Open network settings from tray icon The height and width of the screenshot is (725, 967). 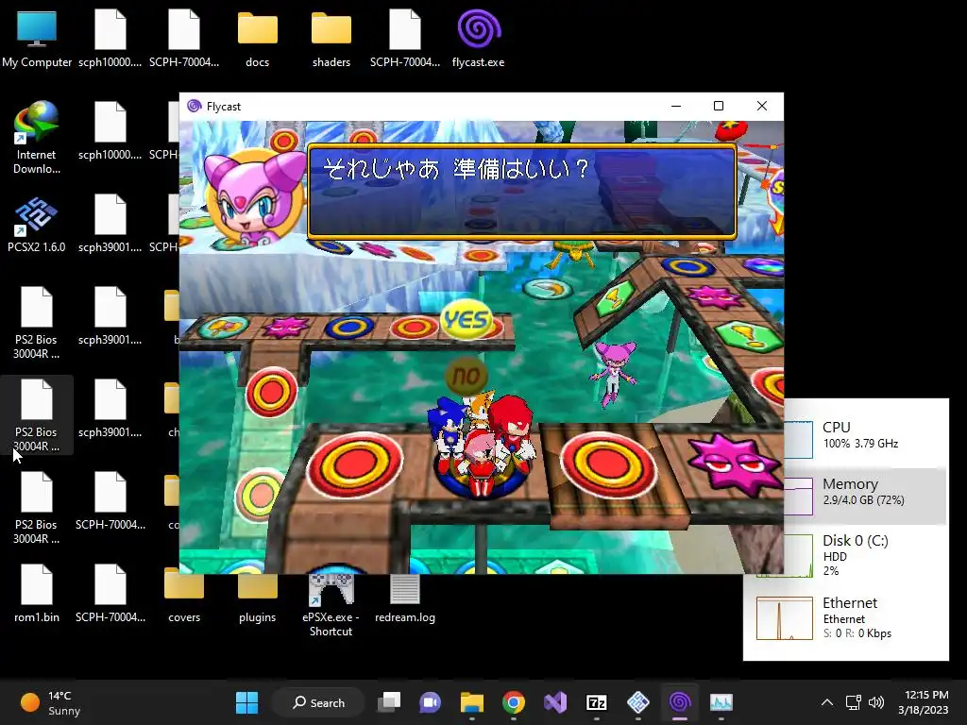854,702
